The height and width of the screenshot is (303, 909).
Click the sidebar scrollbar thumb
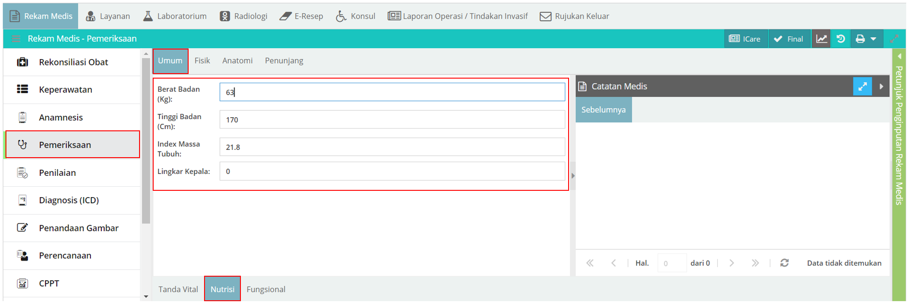146,141
